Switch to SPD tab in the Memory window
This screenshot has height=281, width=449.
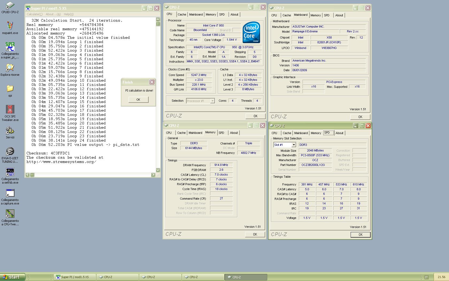click(x=221, y=133)
